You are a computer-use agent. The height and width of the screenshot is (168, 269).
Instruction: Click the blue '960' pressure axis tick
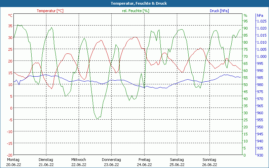(x=260, y=113)
